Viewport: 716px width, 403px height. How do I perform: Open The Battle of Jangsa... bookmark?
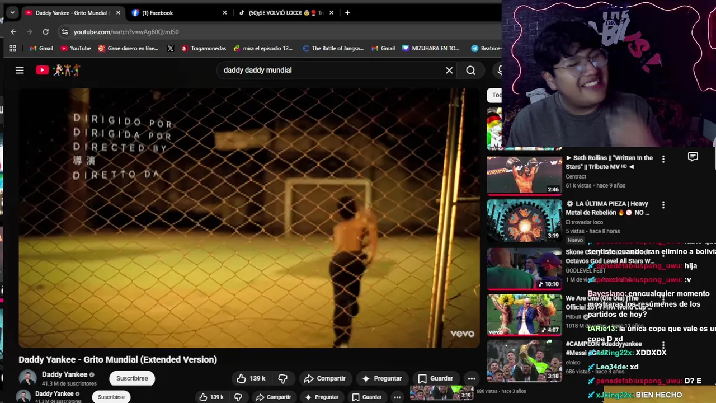point(333,49)
